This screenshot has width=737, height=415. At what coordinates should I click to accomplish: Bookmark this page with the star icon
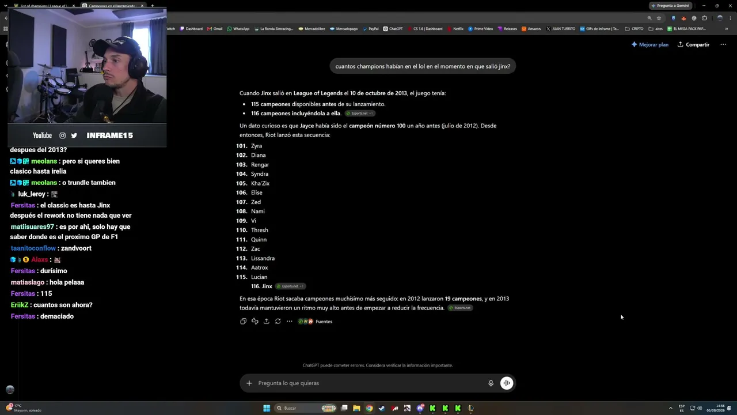659,18
